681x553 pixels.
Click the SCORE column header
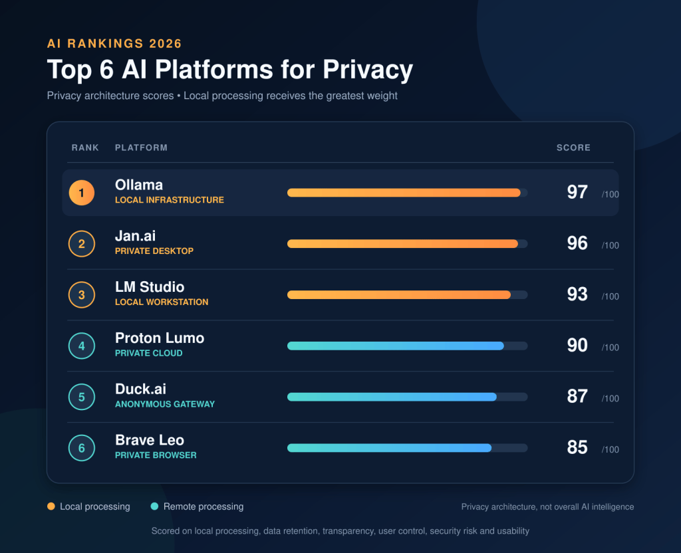point(573,148)
